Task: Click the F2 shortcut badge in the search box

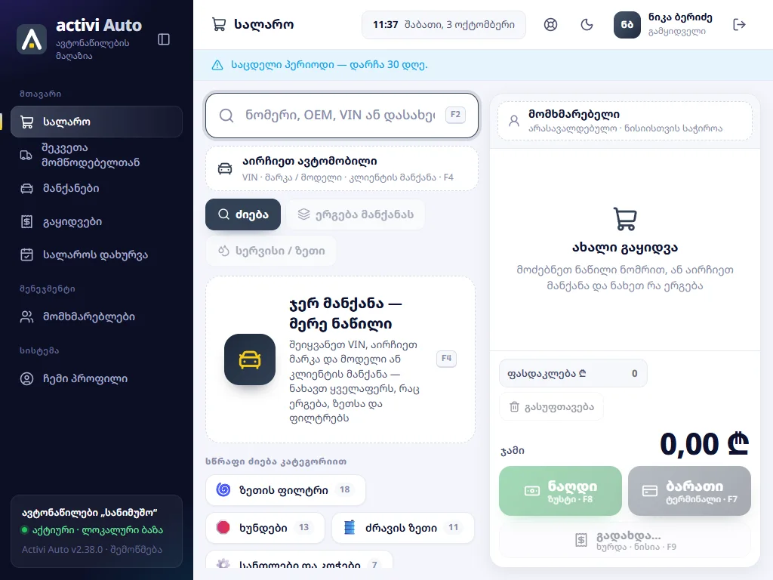Action: click(455, 115)
